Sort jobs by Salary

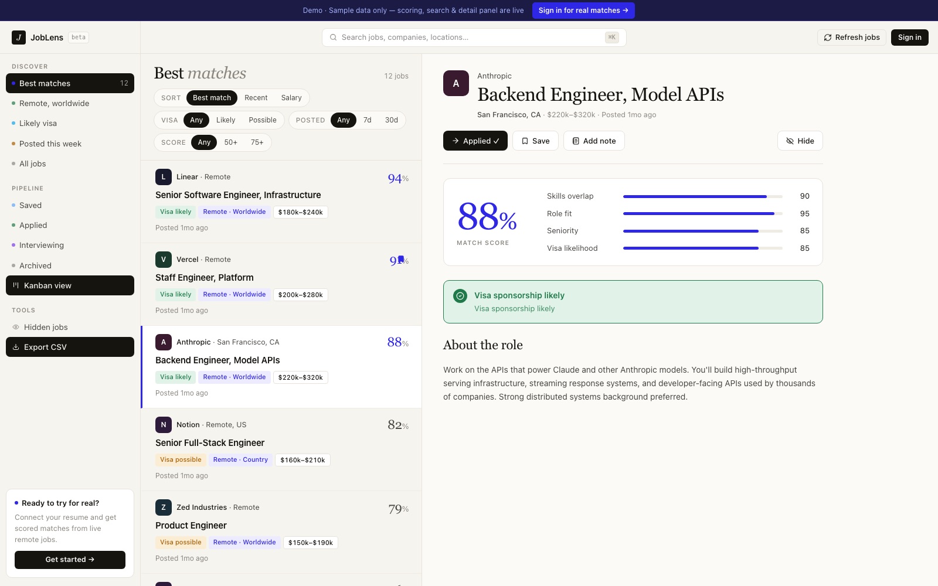[291, 98]
